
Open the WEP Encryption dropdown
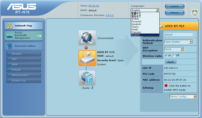(182, 49)
